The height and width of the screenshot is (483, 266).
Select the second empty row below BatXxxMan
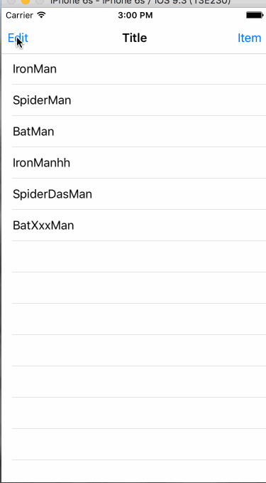(x=133, y=288)
